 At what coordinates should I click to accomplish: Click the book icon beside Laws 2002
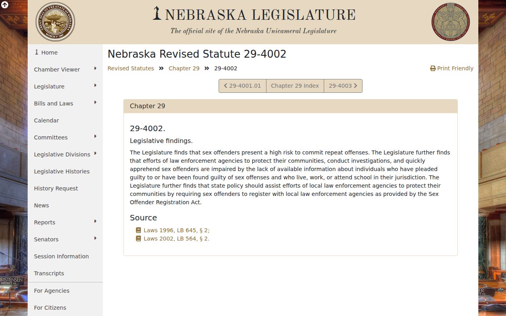pyautogui.click(x=138, y=239)
